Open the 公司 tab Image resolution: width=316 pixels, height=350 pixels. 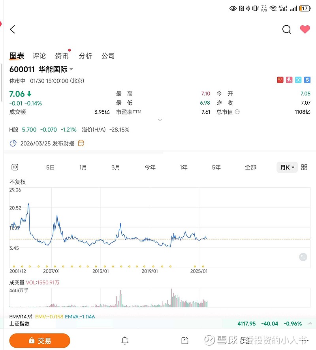tap(108, 56)
